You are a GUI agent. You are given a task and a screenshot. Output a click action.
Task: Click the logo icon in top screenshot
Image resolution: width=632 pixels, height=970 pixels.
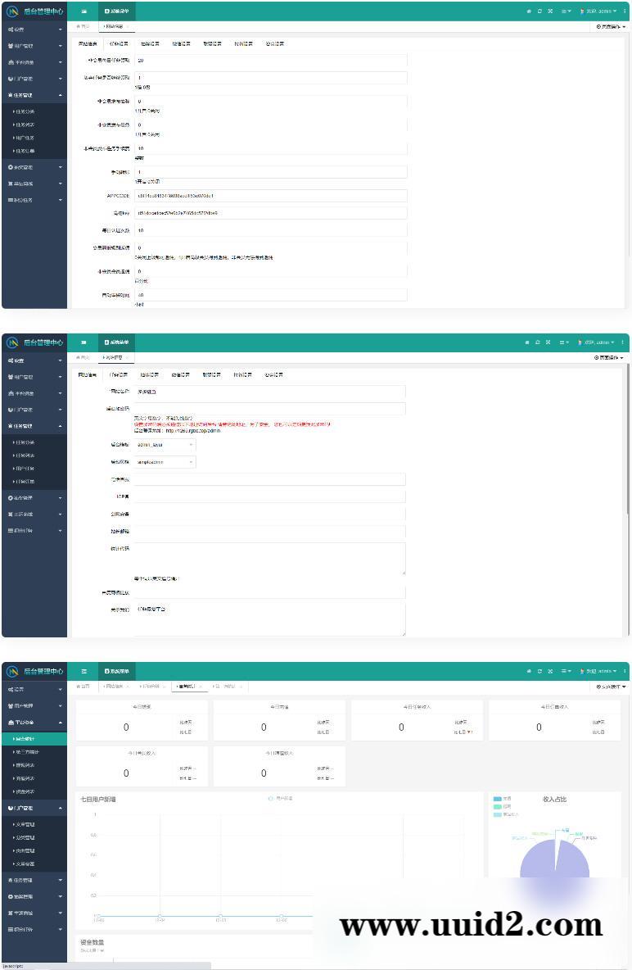pos(12,11)
